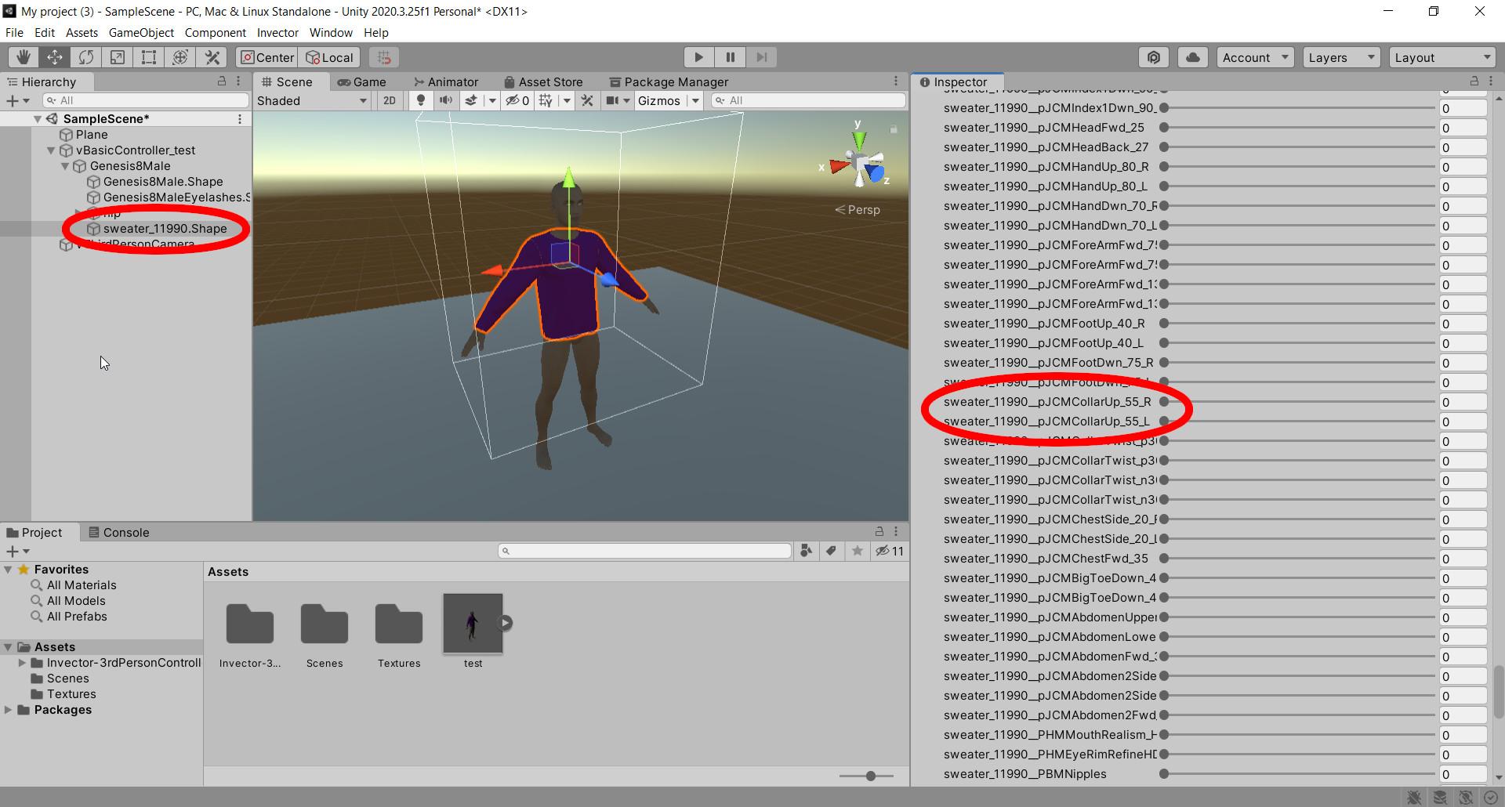Switch to the Game tab
Viewport: 1505px width, 807px height.
pyautogui.click(x=361, y=81)
